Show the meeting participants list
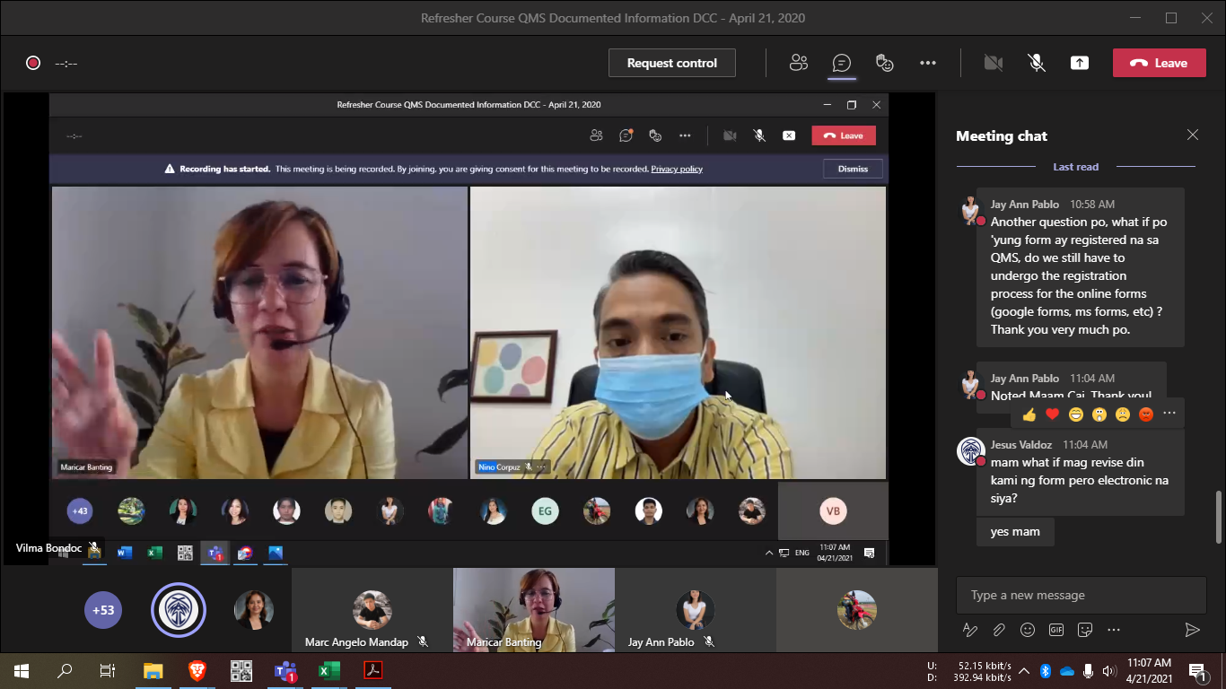 tap(798, 63)
